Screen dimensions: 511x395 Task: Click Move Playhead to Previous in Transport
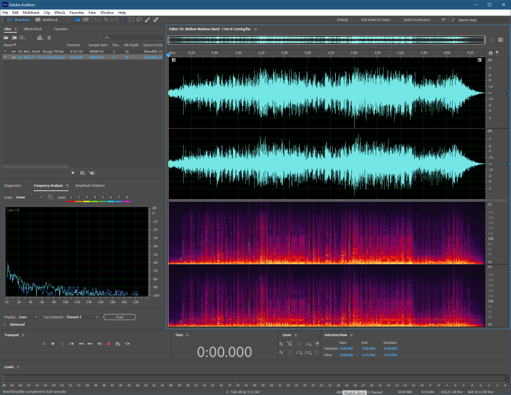(x=71, y=344)
